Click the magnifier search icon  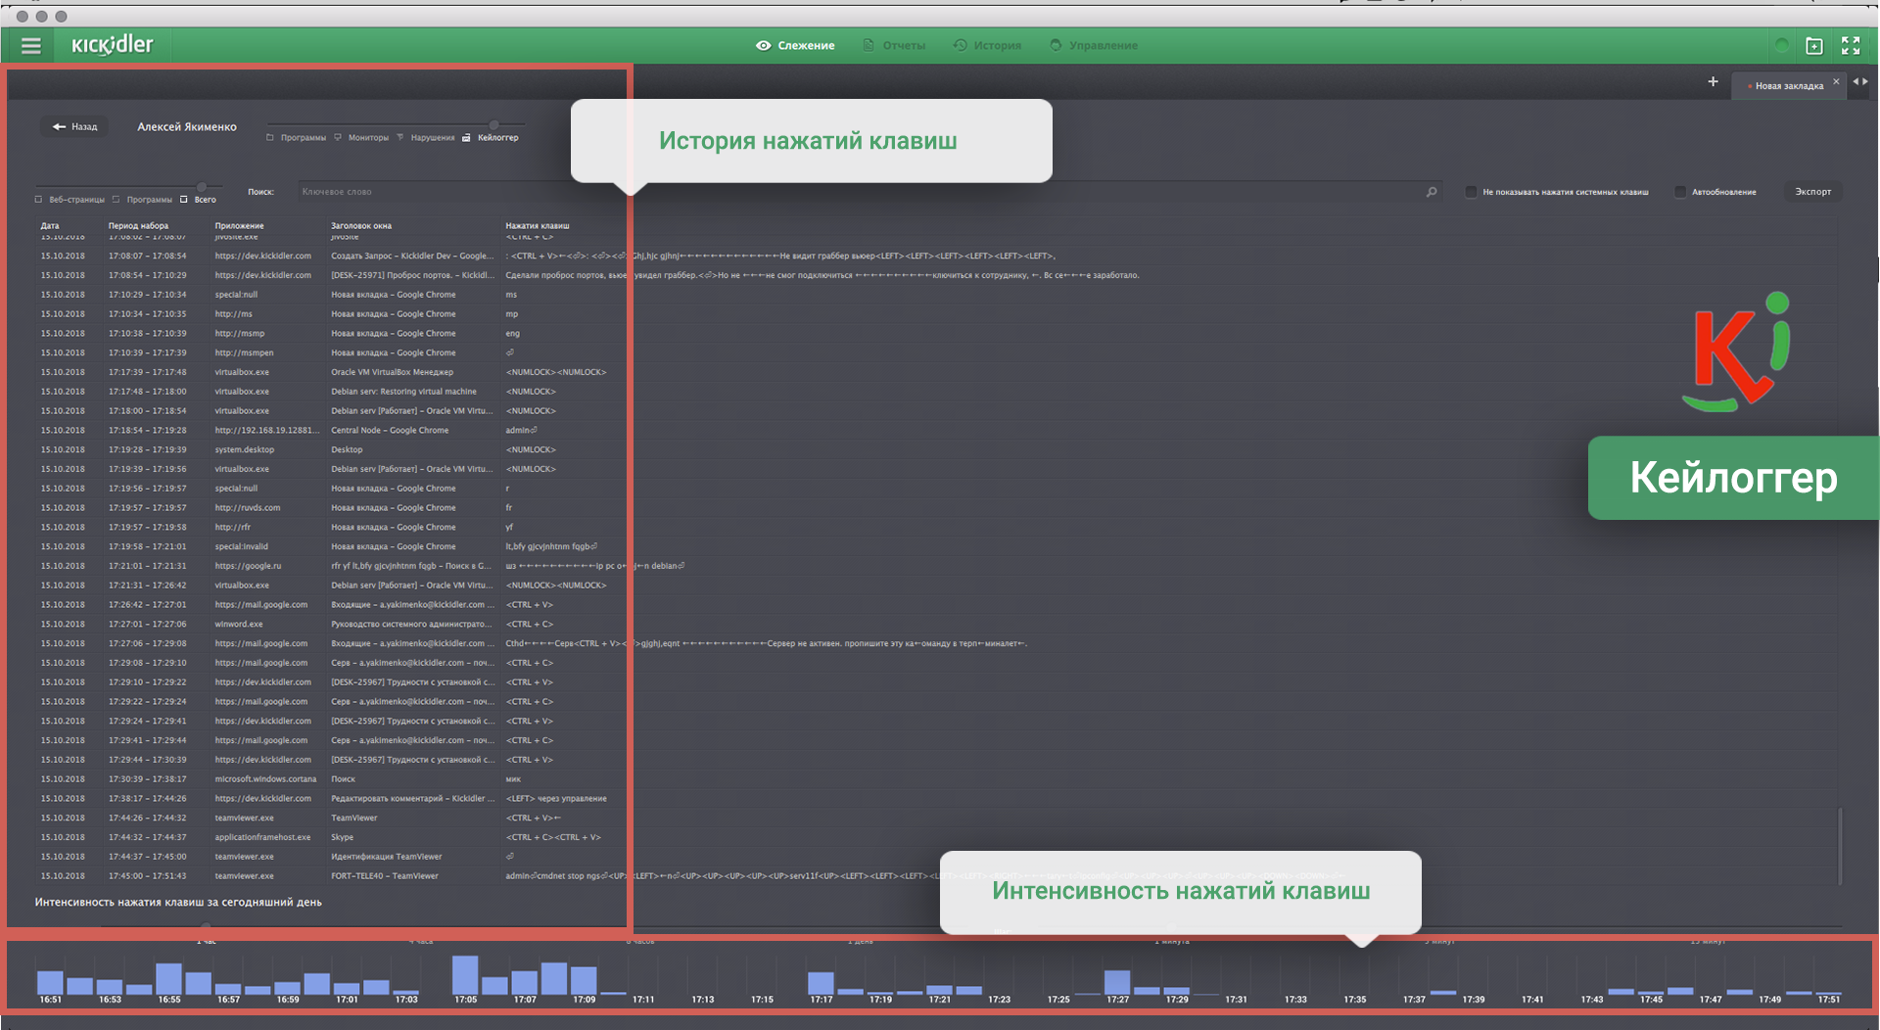1432,192
